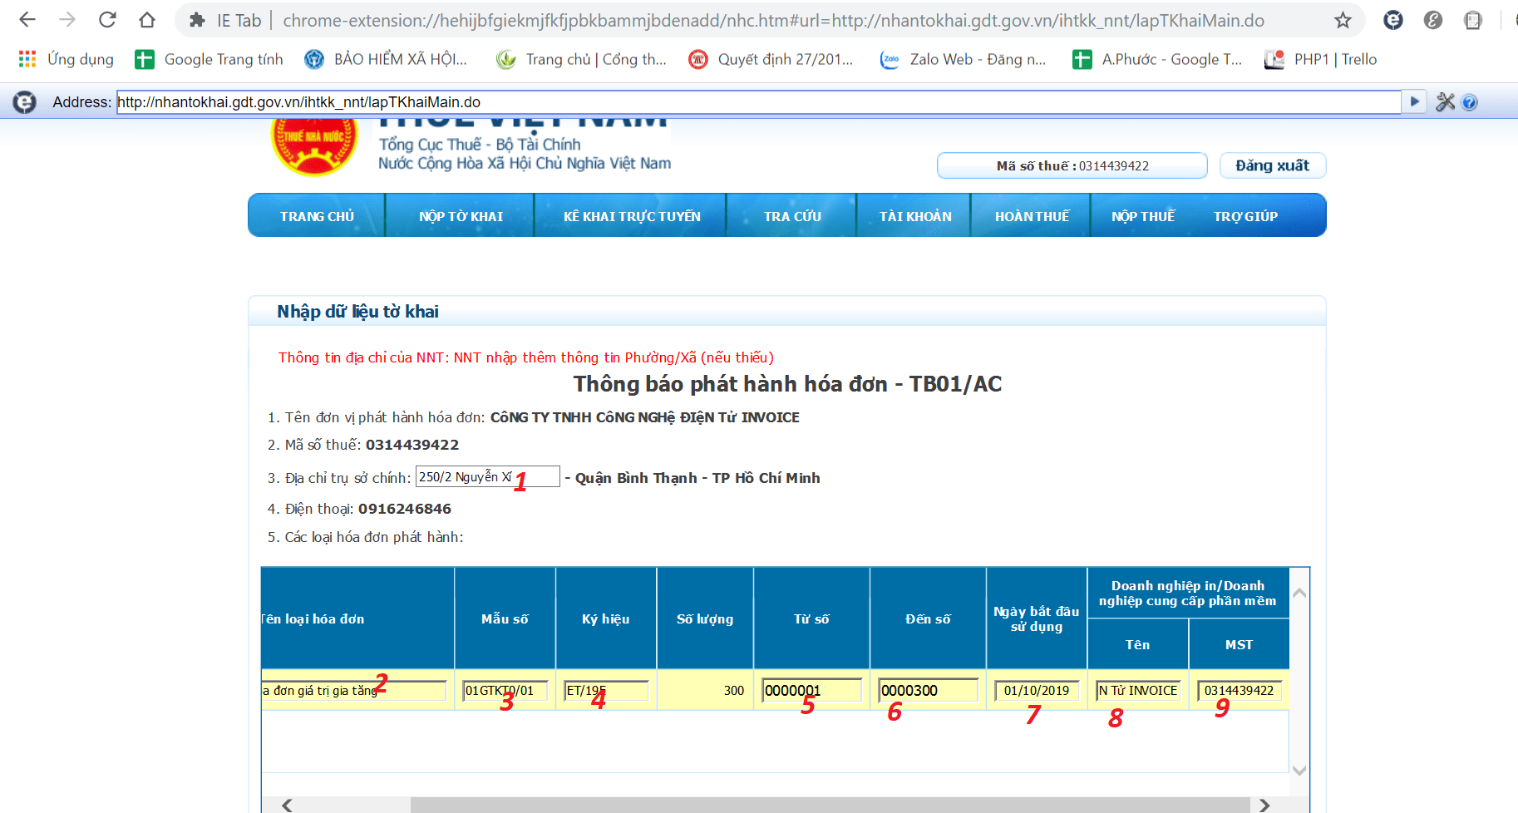Open the NỘP TỜ KHAI menu
This screenshot has width=1518, height=813.
pos(461,216)
